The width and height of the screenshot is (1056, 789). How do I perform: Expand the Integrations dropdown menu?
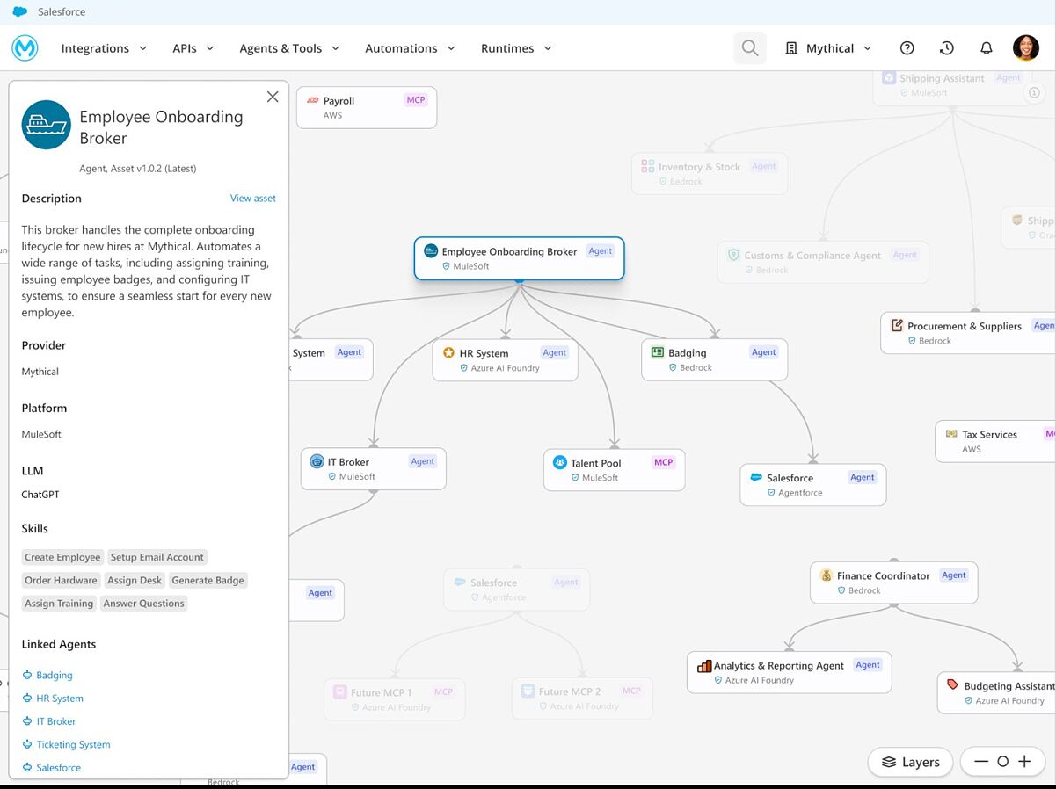point(104,48)
